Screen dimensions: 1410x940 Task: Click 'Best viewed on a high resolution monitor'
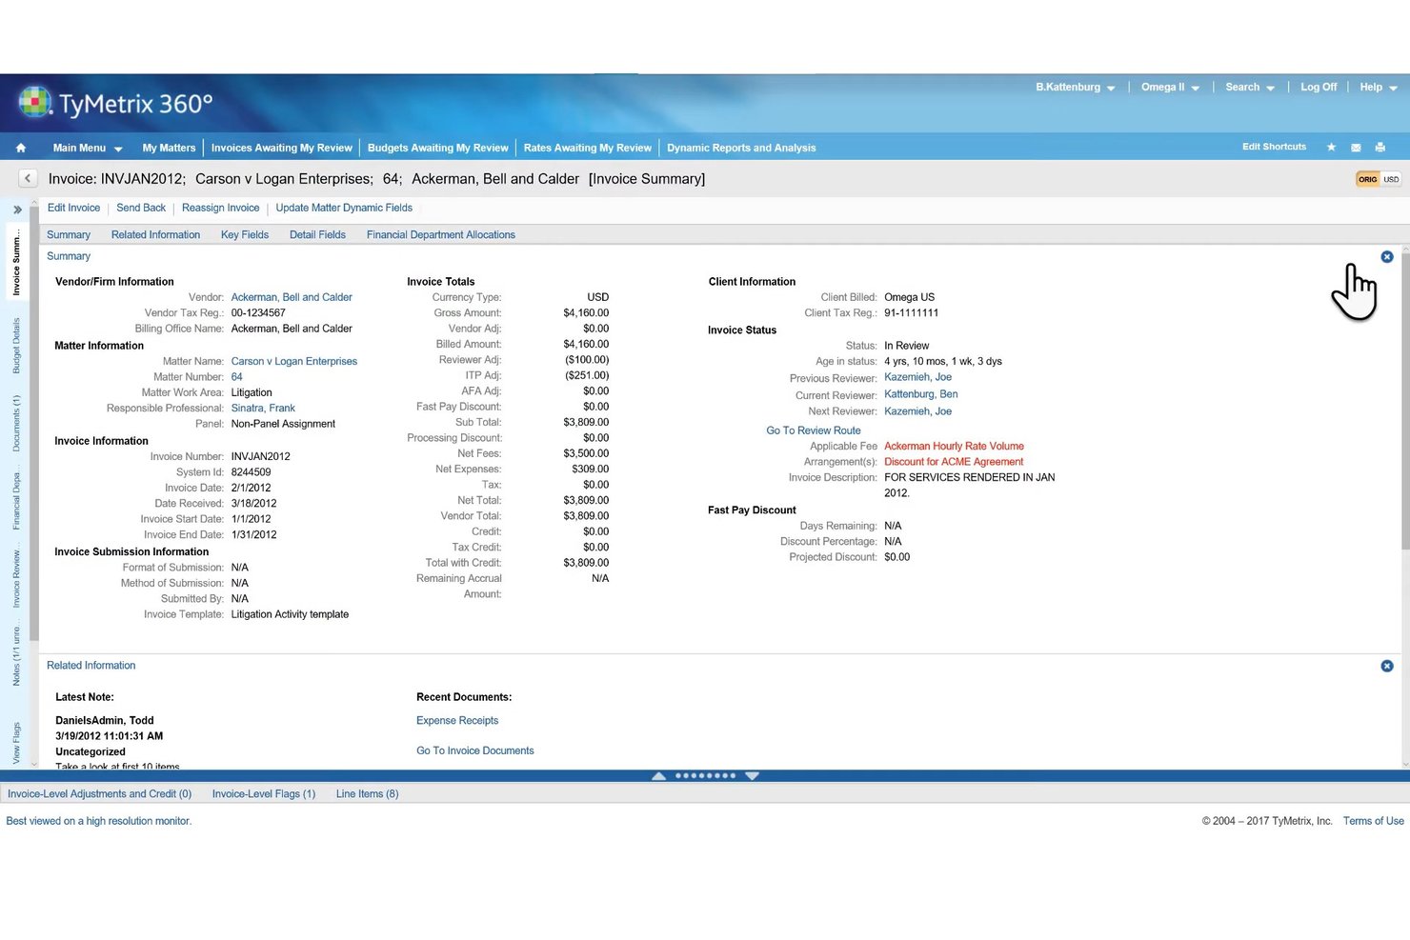point(99,821)
